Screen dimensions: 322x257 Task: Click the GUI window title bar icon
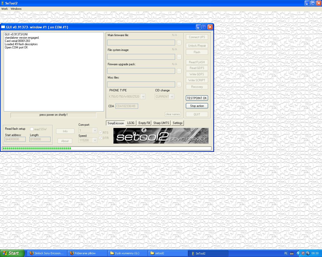[3, 27]
